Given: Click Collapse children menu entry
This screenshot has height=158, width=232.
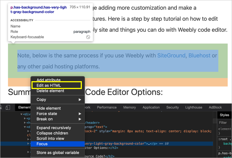Looking at the screenshot, I should 52,133.
